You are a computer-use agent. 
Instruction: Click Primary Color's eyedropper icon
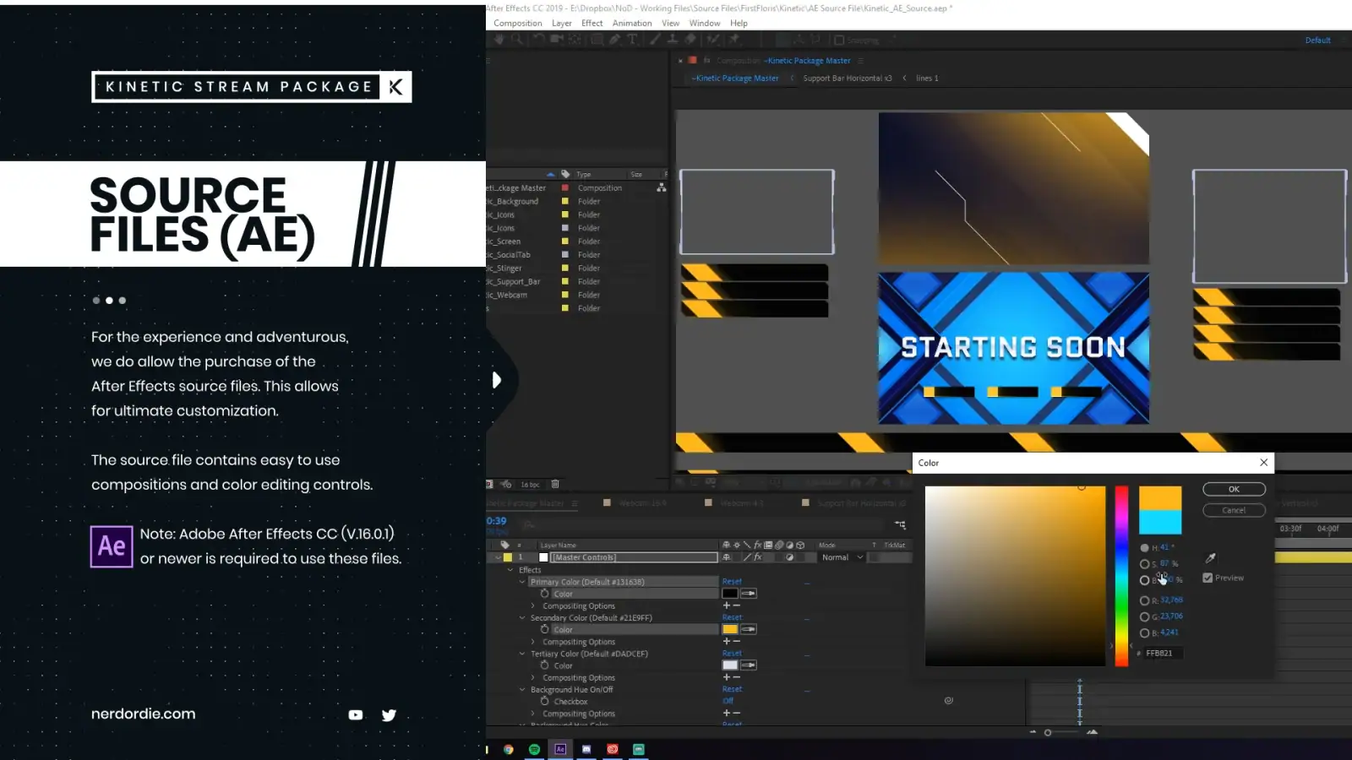coord(749,594)
